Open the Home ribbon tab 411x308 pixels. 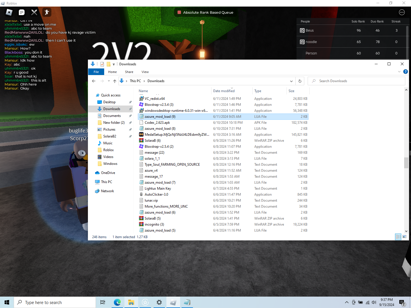(x=112, y=72)
